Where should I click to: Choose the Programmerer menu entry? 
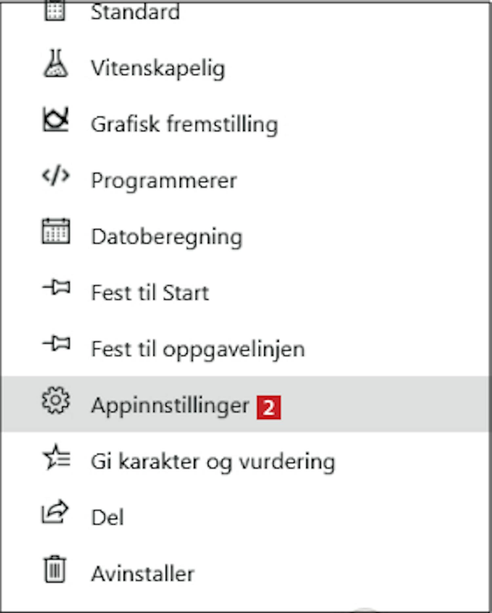tap(164, 181)
